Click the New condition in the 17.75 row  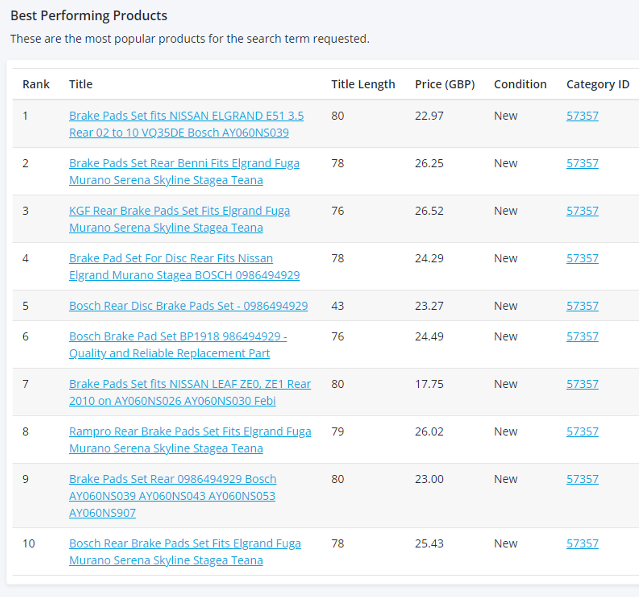point(505,384)
